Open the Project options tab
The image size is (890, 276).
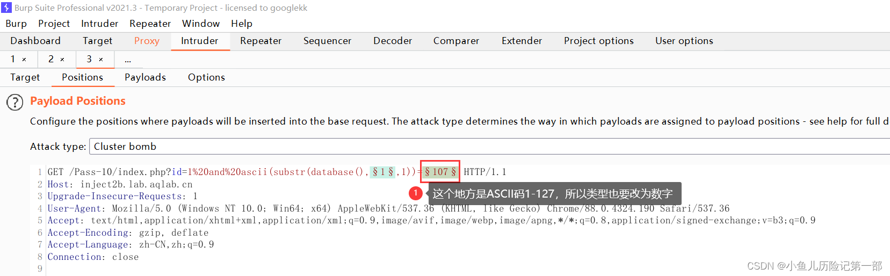click(599, 41)
